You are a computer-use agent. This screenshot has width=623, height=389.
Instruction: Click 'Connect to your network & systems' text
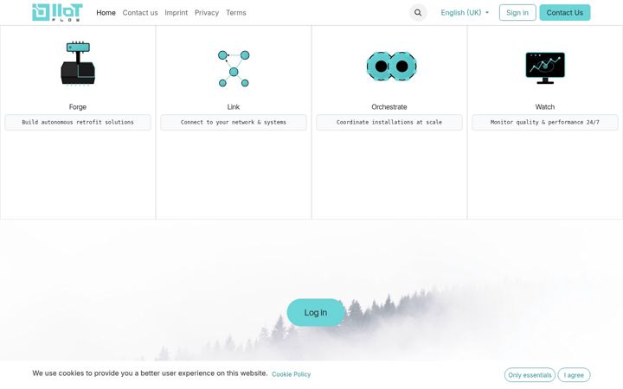tap(234, 122)
